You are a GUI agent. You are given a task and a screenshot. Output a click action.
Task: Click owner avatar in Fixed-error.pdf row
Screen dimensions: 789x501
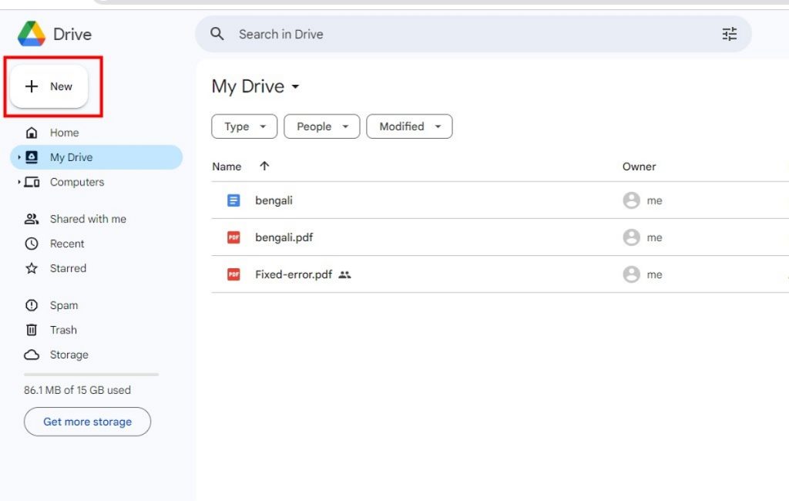[x=632, y=274]
